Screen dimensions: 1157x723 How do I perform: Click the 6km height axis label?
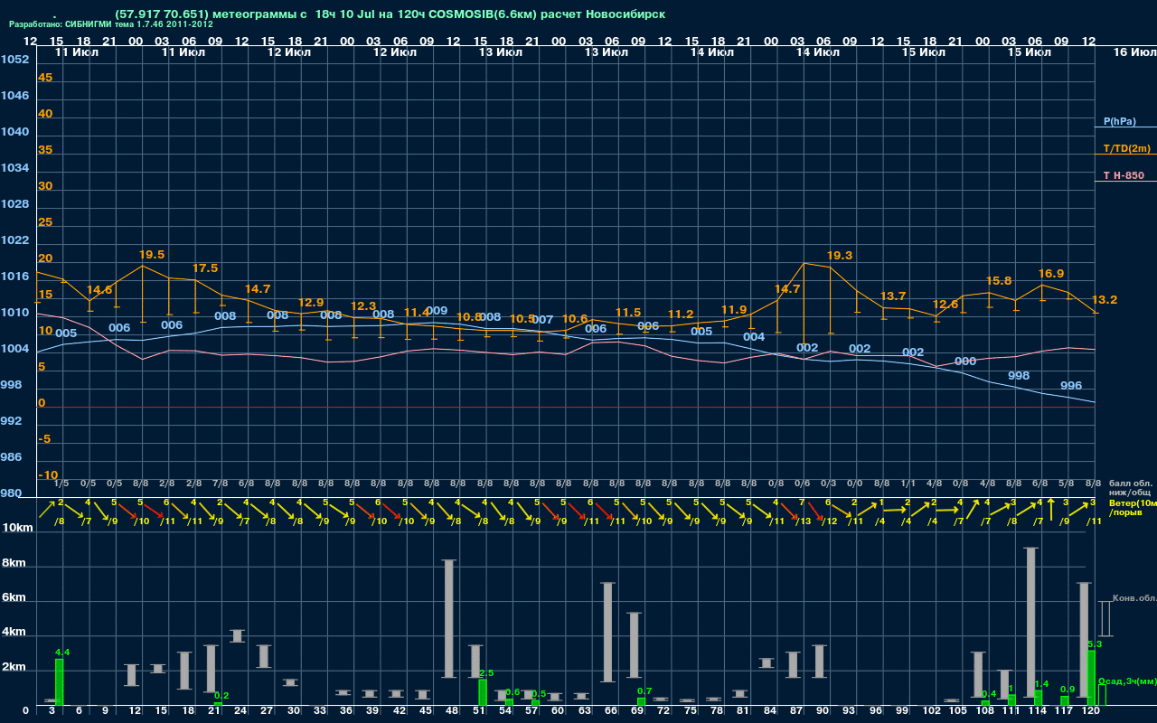tap(14, 598)
